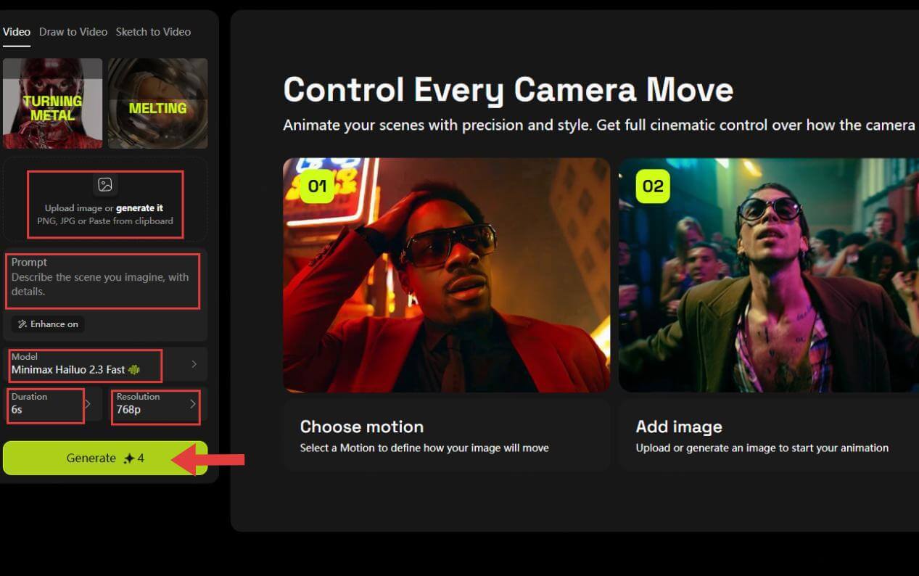Open the Duration 6s dropdown
The width and height of the screenshot is (919, 576).
pos(48,404)
